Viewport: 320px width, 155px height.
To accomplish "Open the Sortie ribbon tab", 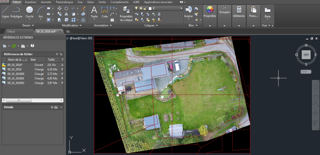I will click(x=102, y=2).
